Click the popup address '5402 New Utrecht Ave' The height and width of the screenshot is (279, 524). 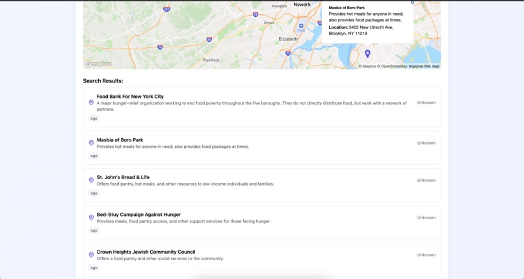click(371, 27)
